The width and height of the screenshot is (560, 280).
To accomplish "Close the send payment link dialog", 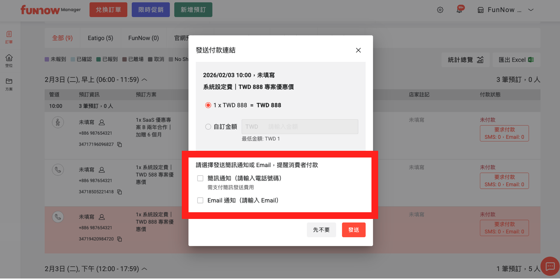I will [x=358, y=50].
